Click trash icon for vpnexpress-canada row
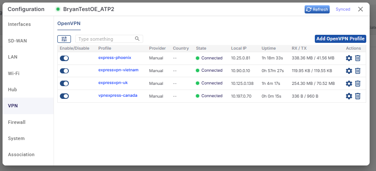Image resolution: width=376 pixels, height=171 pixels. pos(358,96)
